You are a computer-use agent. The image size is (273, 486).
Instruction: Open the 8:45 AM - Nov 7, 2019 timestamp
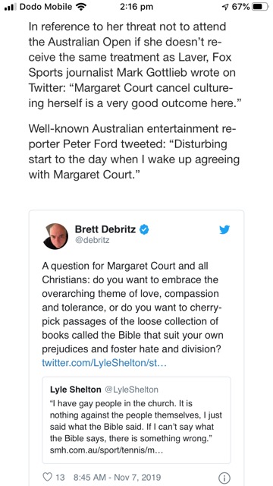(118, 477)
